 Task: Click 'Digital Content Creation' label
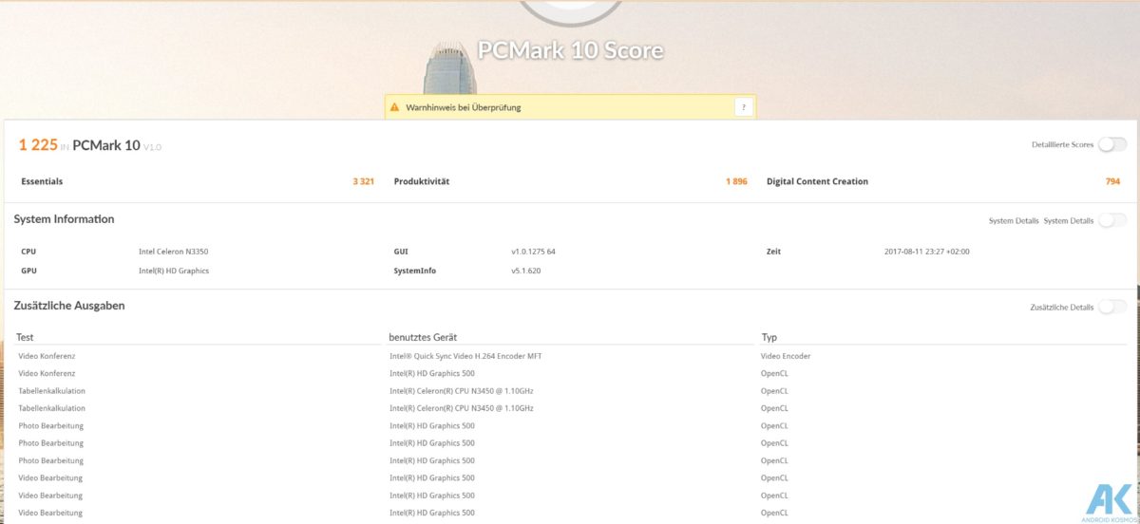817,181
